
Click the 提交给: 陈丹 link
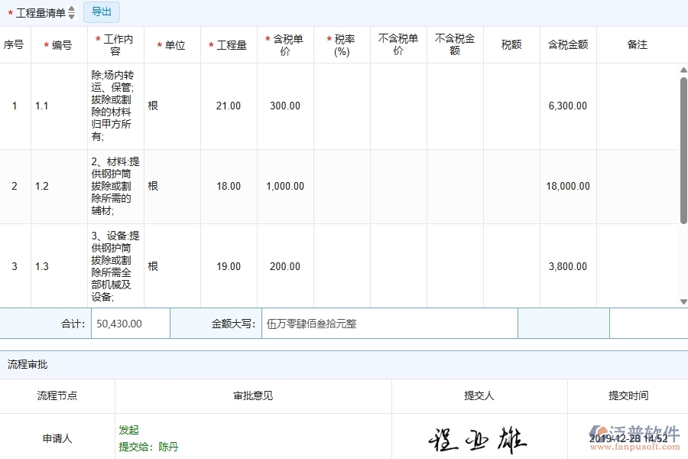coord(151,446)
